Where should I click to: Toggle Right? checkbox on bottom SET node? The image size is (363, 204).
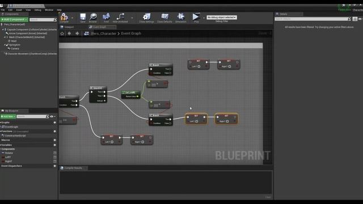pos(142,142)
